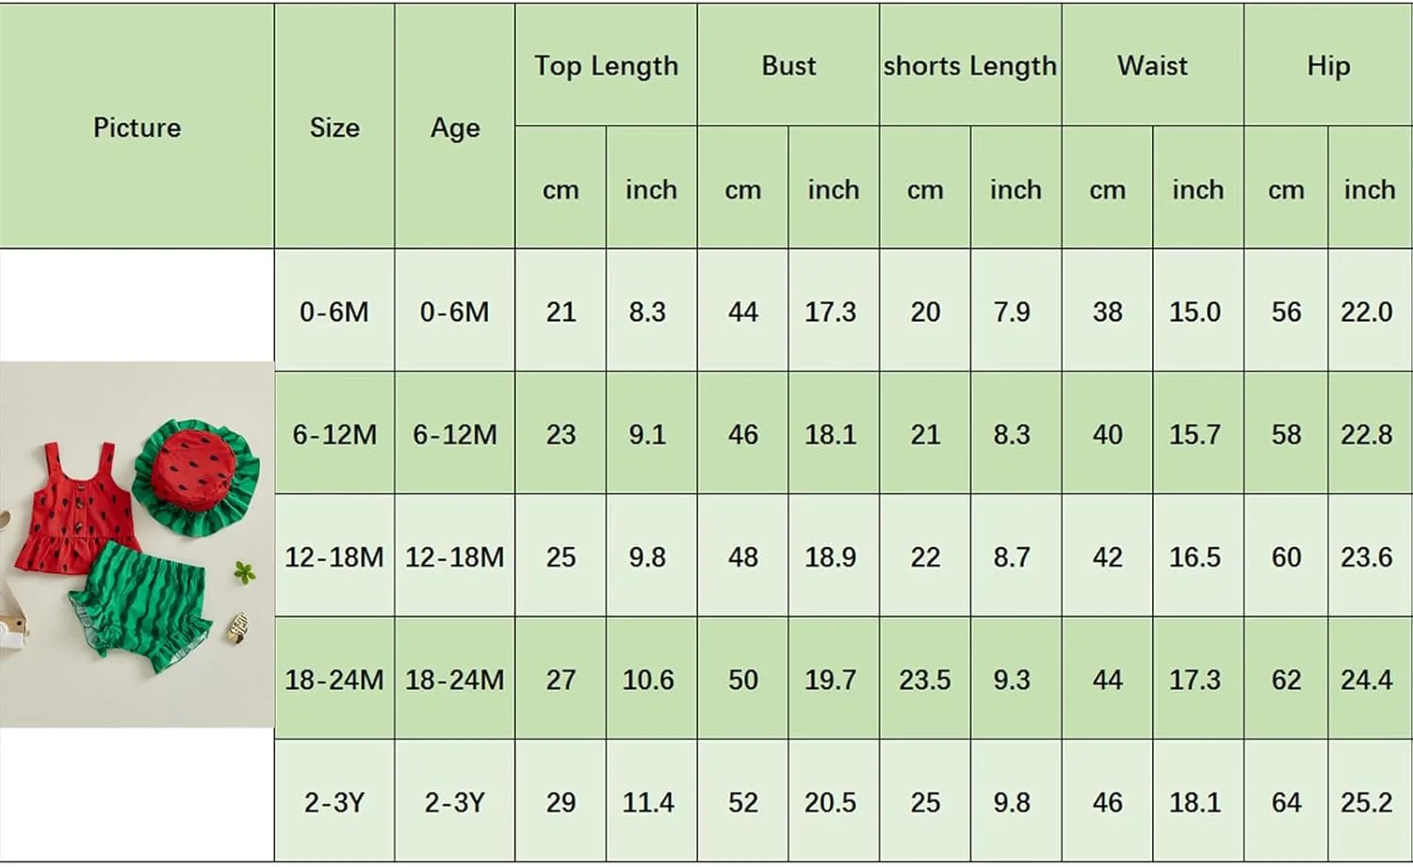Select the Hip header cell
This screenshot has height=867, width=1413.
(x=1328, y=66)
